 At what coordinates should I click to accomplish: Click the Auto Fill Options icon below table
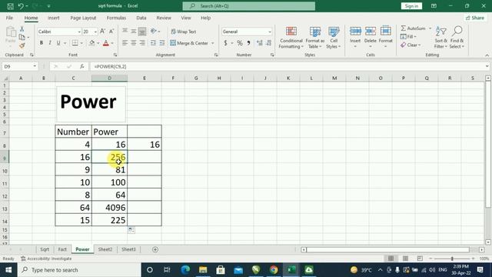tap(131, 230)
